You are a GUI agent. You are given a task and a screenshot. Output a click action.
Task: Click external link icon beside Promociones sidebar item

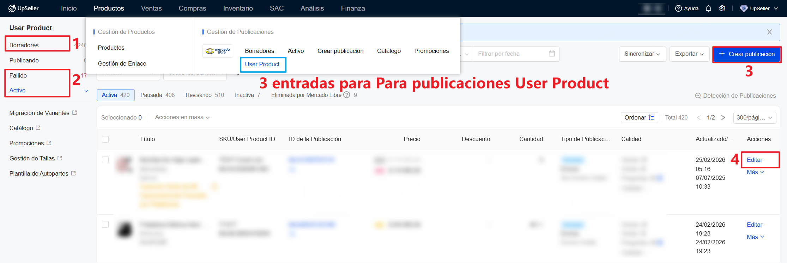point(49,143)
